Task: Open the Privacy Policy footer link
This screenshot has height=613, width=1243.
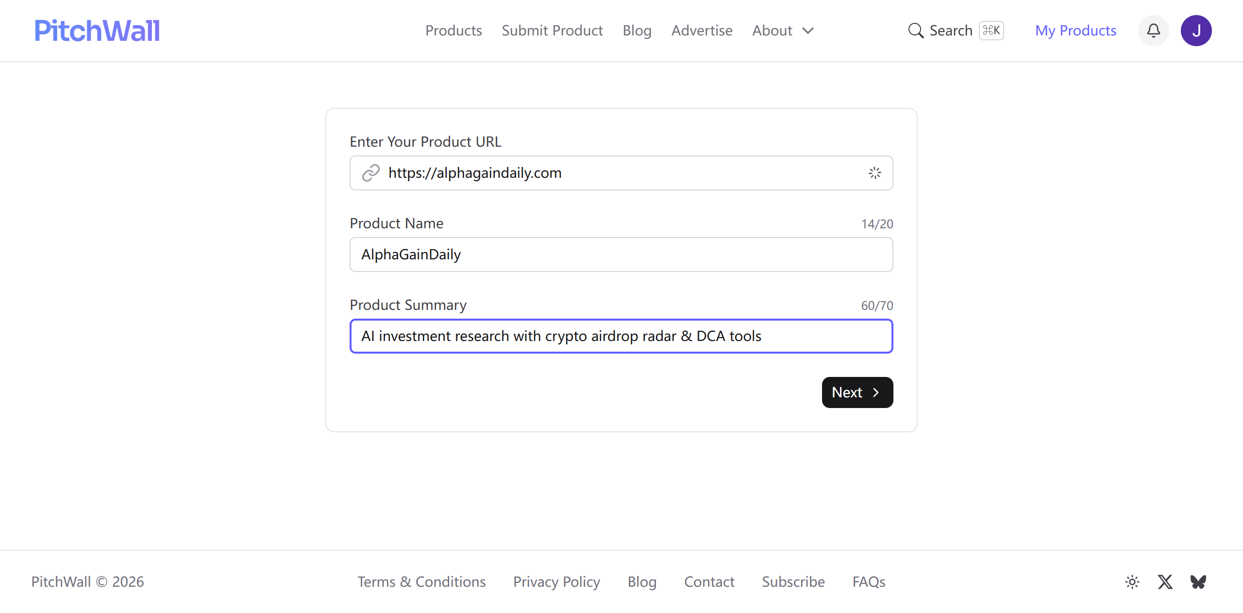Action: [556, 581]
